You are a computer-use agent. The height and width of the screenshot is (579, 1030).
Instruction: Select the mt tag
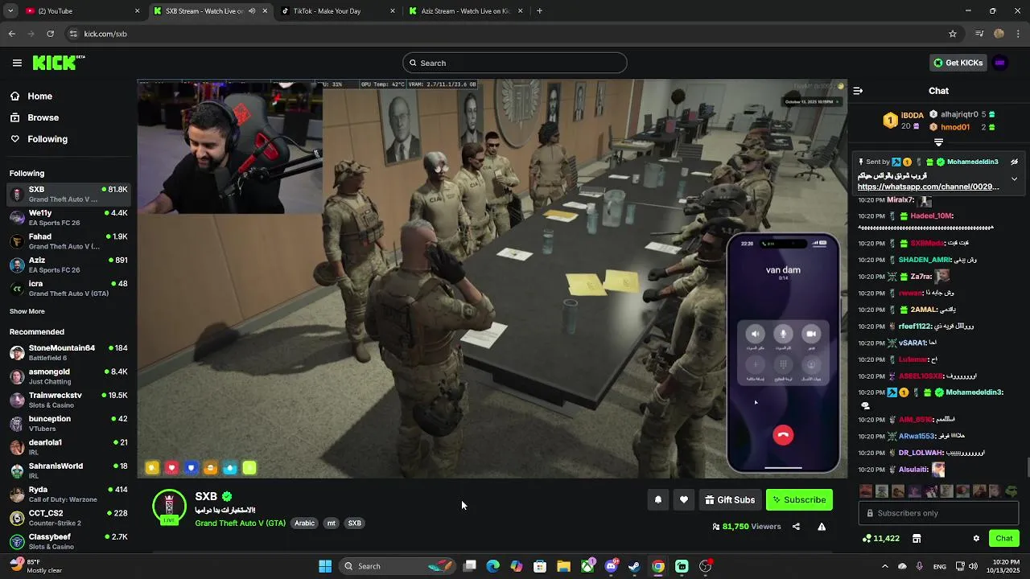point(331,523)
